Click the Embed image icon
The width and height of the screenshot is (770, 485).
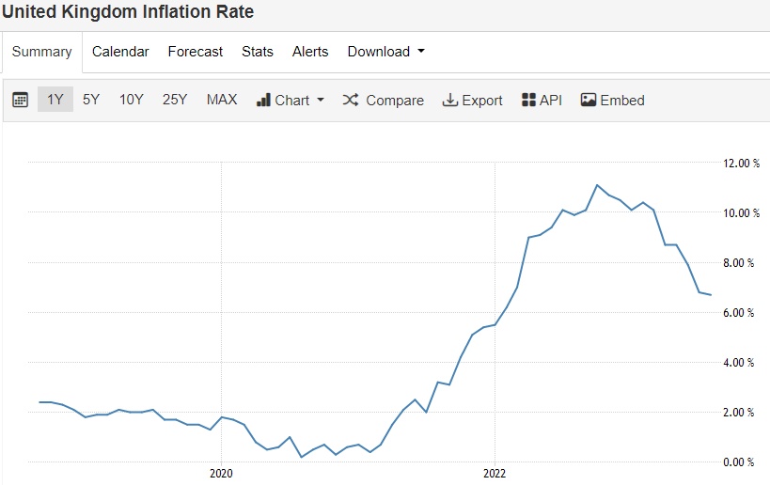click(589, 100)
